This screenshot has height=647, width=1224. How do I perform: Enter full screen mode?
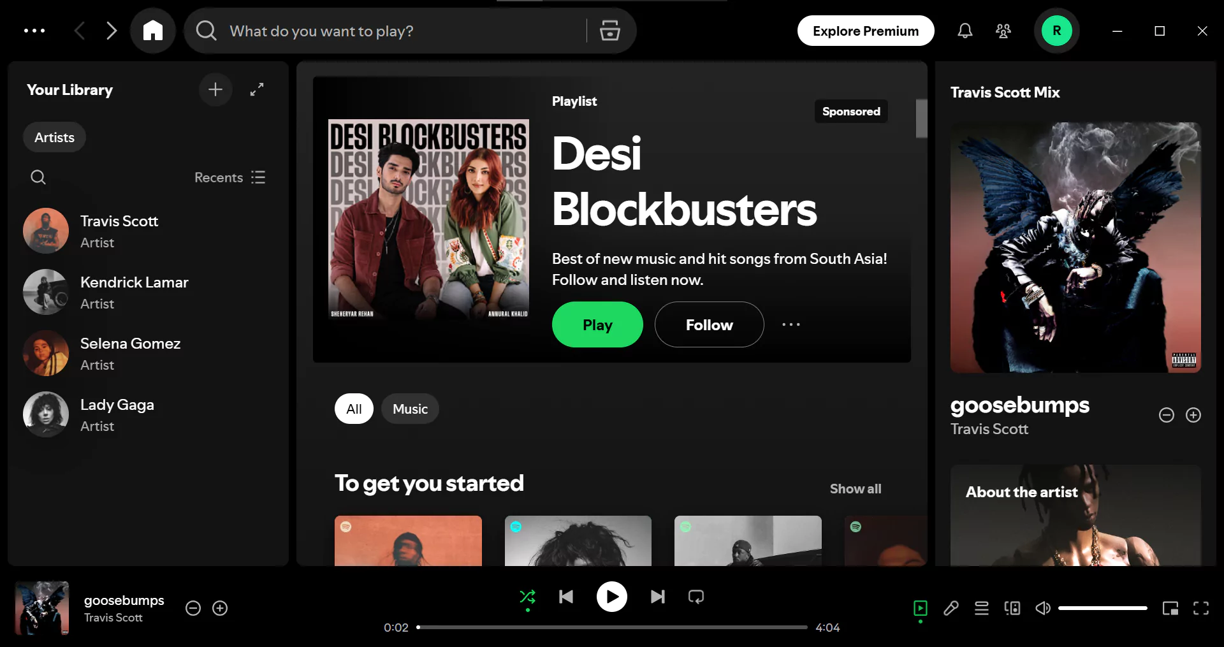1201,608
